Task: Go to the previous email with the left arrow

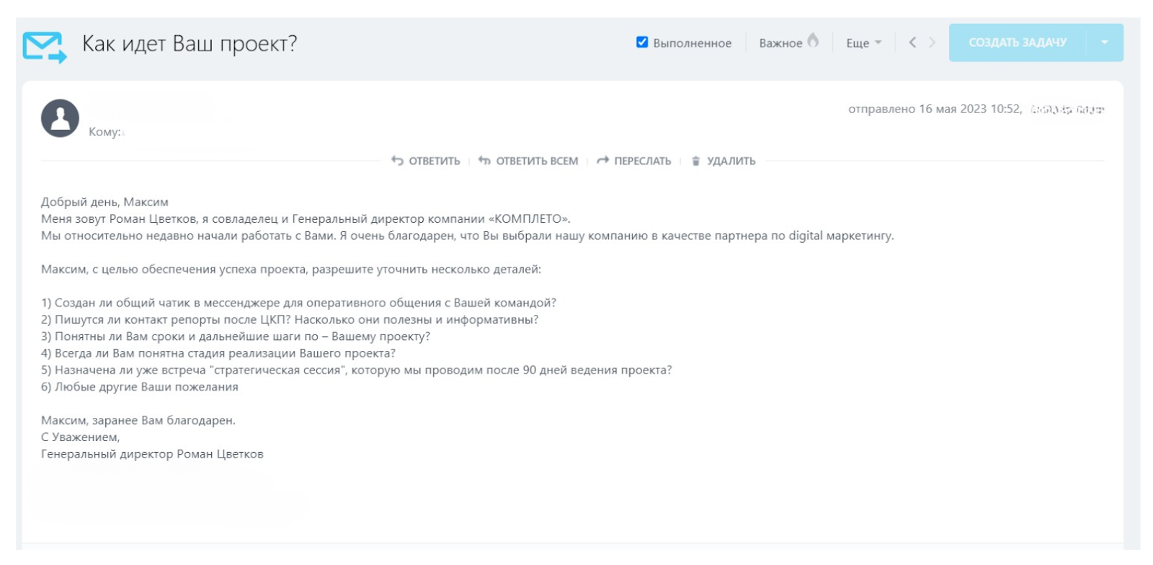Action: click(x=912, y=43)
